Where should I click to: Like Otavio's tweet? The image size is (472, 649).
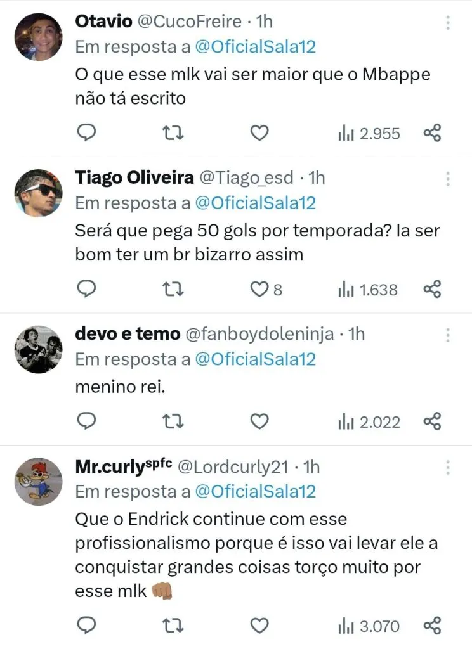259,133
